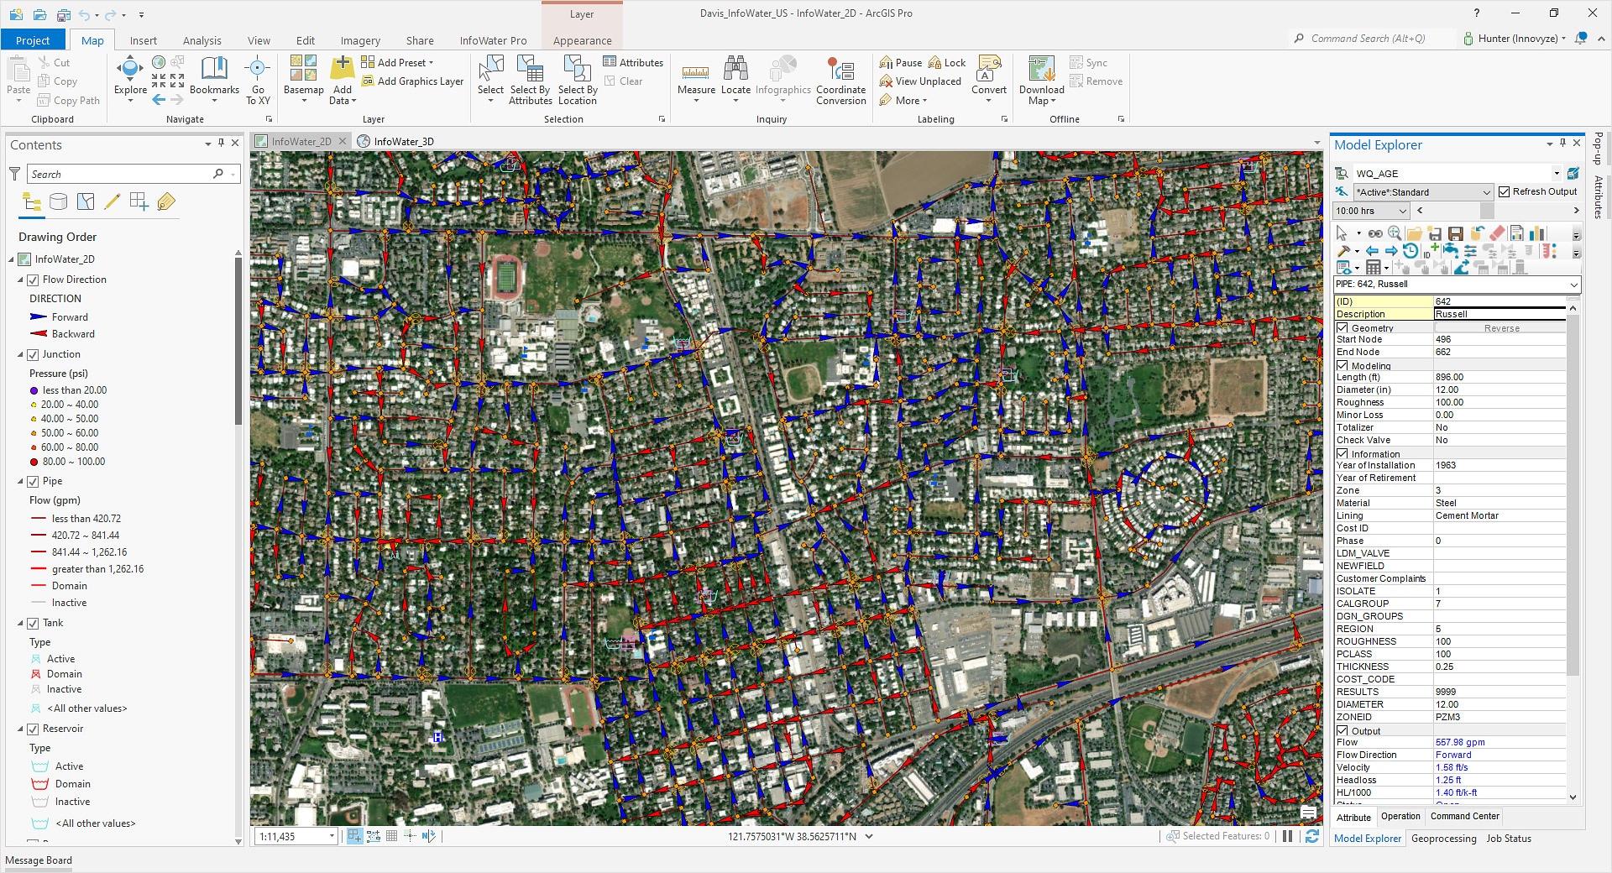Uncheck the Flow Direction layer checkbox
Viewport: 1612px width, 873px height.
[34, 280]
